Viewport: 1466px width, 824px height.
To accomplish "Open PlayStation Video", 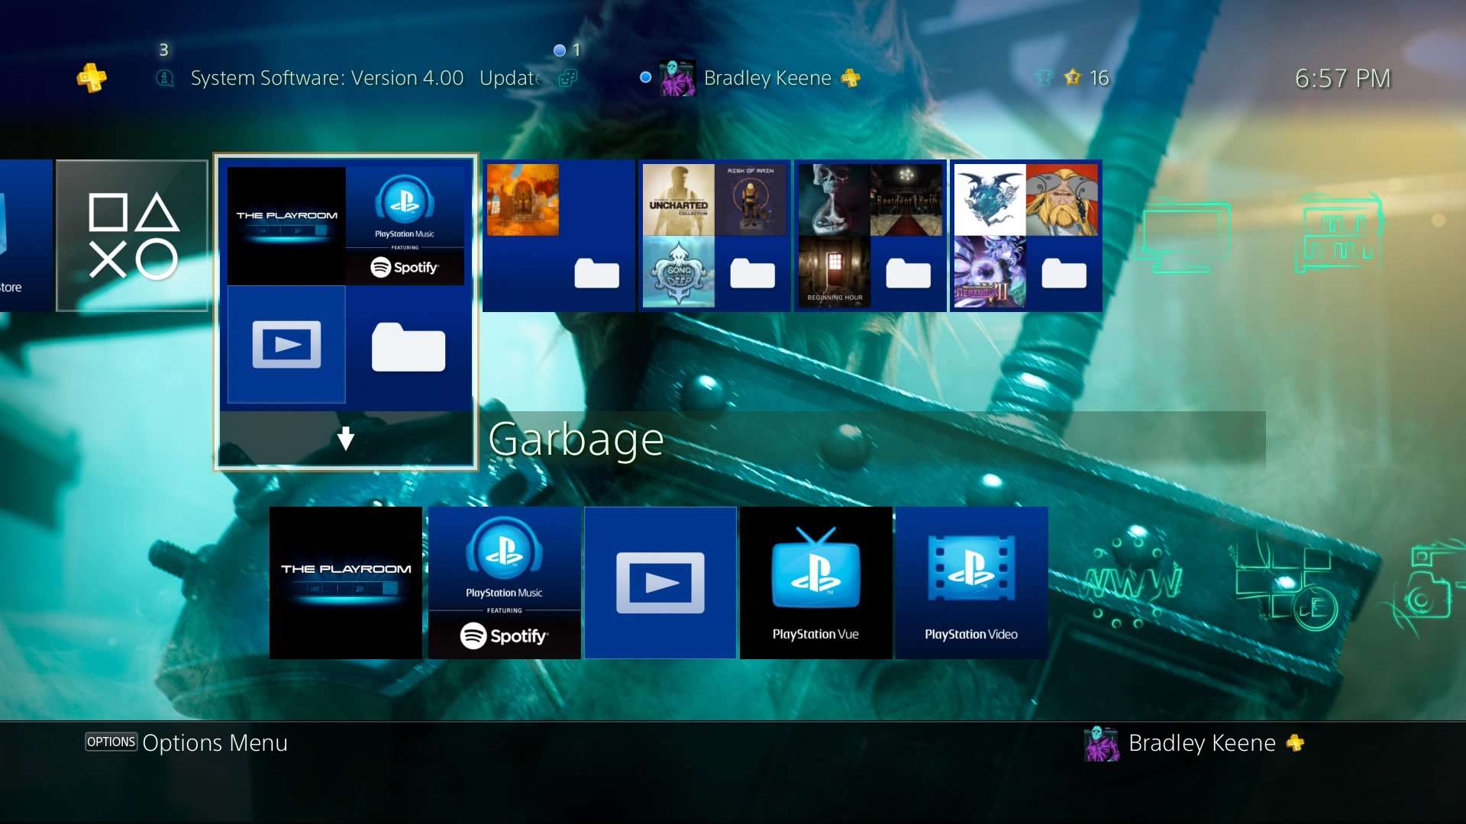I will pos(971,582).
